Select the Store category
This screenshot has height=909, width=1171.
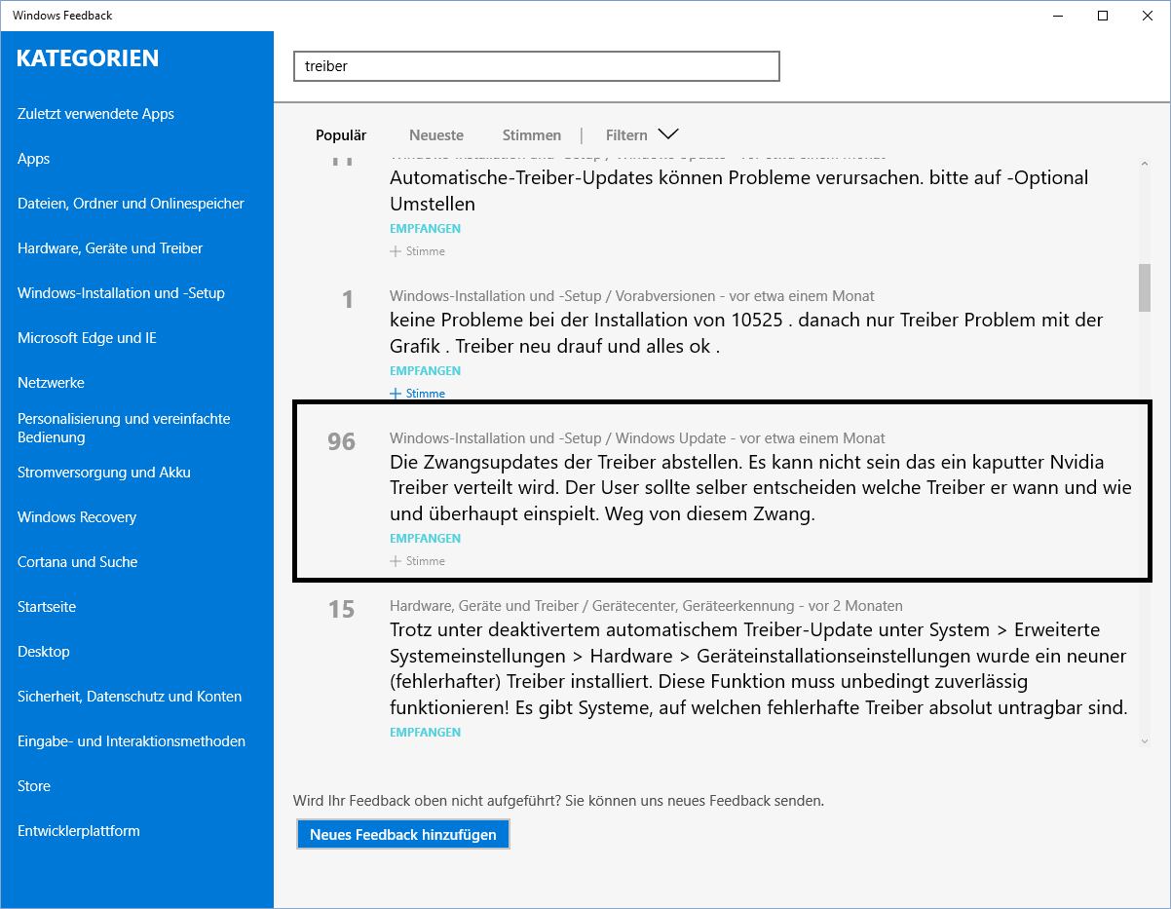34,786
